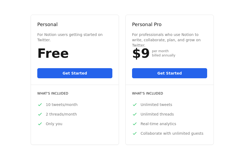
Task: Click the Personal plan title
Action: pyautogui.click(x=47, y=24)
